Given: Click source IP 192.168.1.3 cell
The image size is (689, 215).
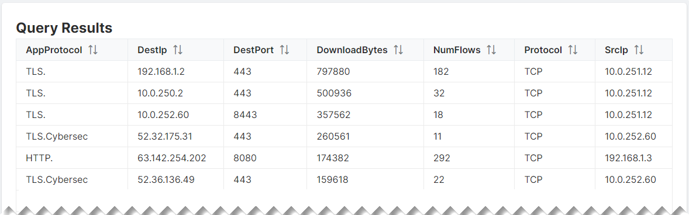Looking at the screenshot, I should pos(633,158).
